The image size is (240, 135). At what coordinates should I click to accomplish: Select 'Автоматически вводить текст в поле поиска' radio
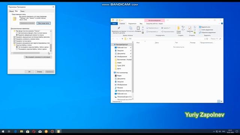click(17, 33)
